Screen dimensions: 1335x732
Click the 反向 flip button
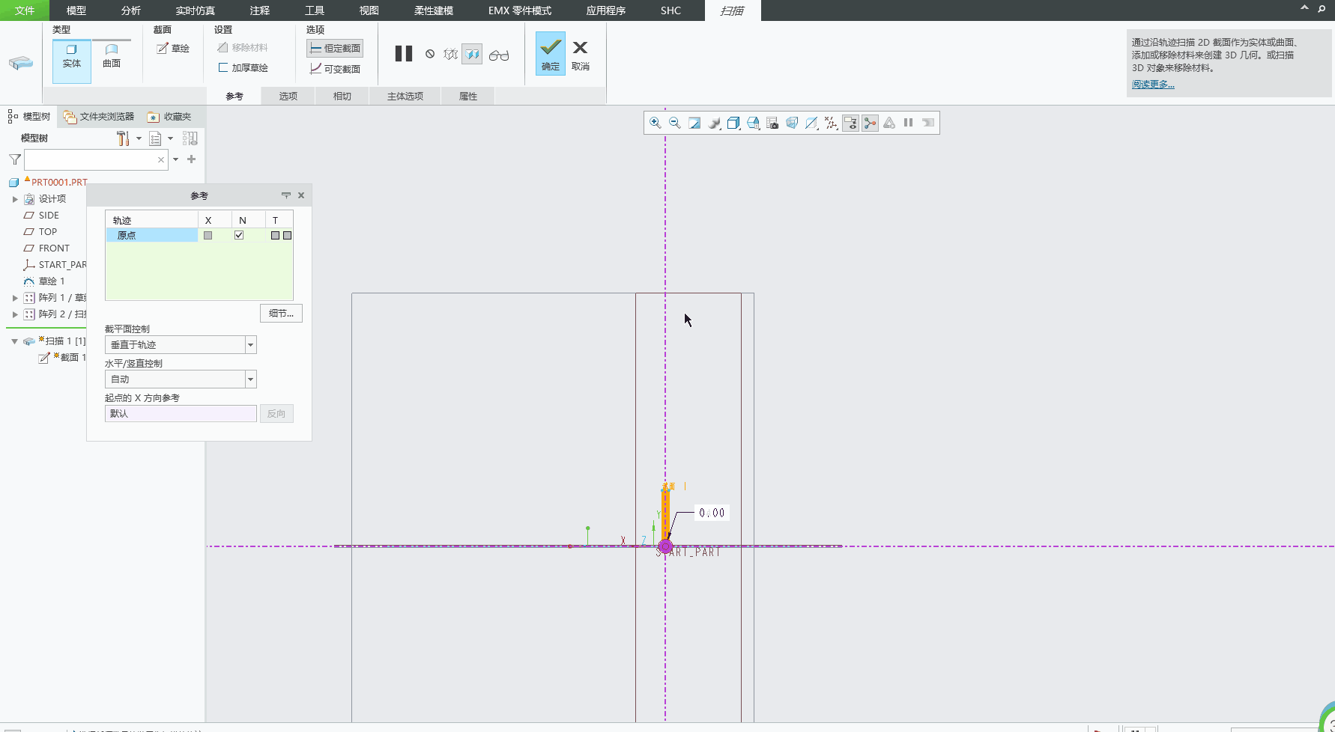tap(276, 414)
